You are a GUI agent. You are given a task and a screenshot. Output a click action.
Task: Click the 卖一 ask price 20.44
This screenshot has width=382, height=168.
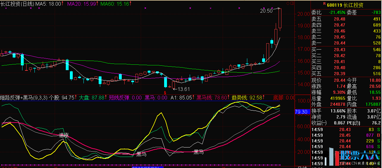[339, 43]
